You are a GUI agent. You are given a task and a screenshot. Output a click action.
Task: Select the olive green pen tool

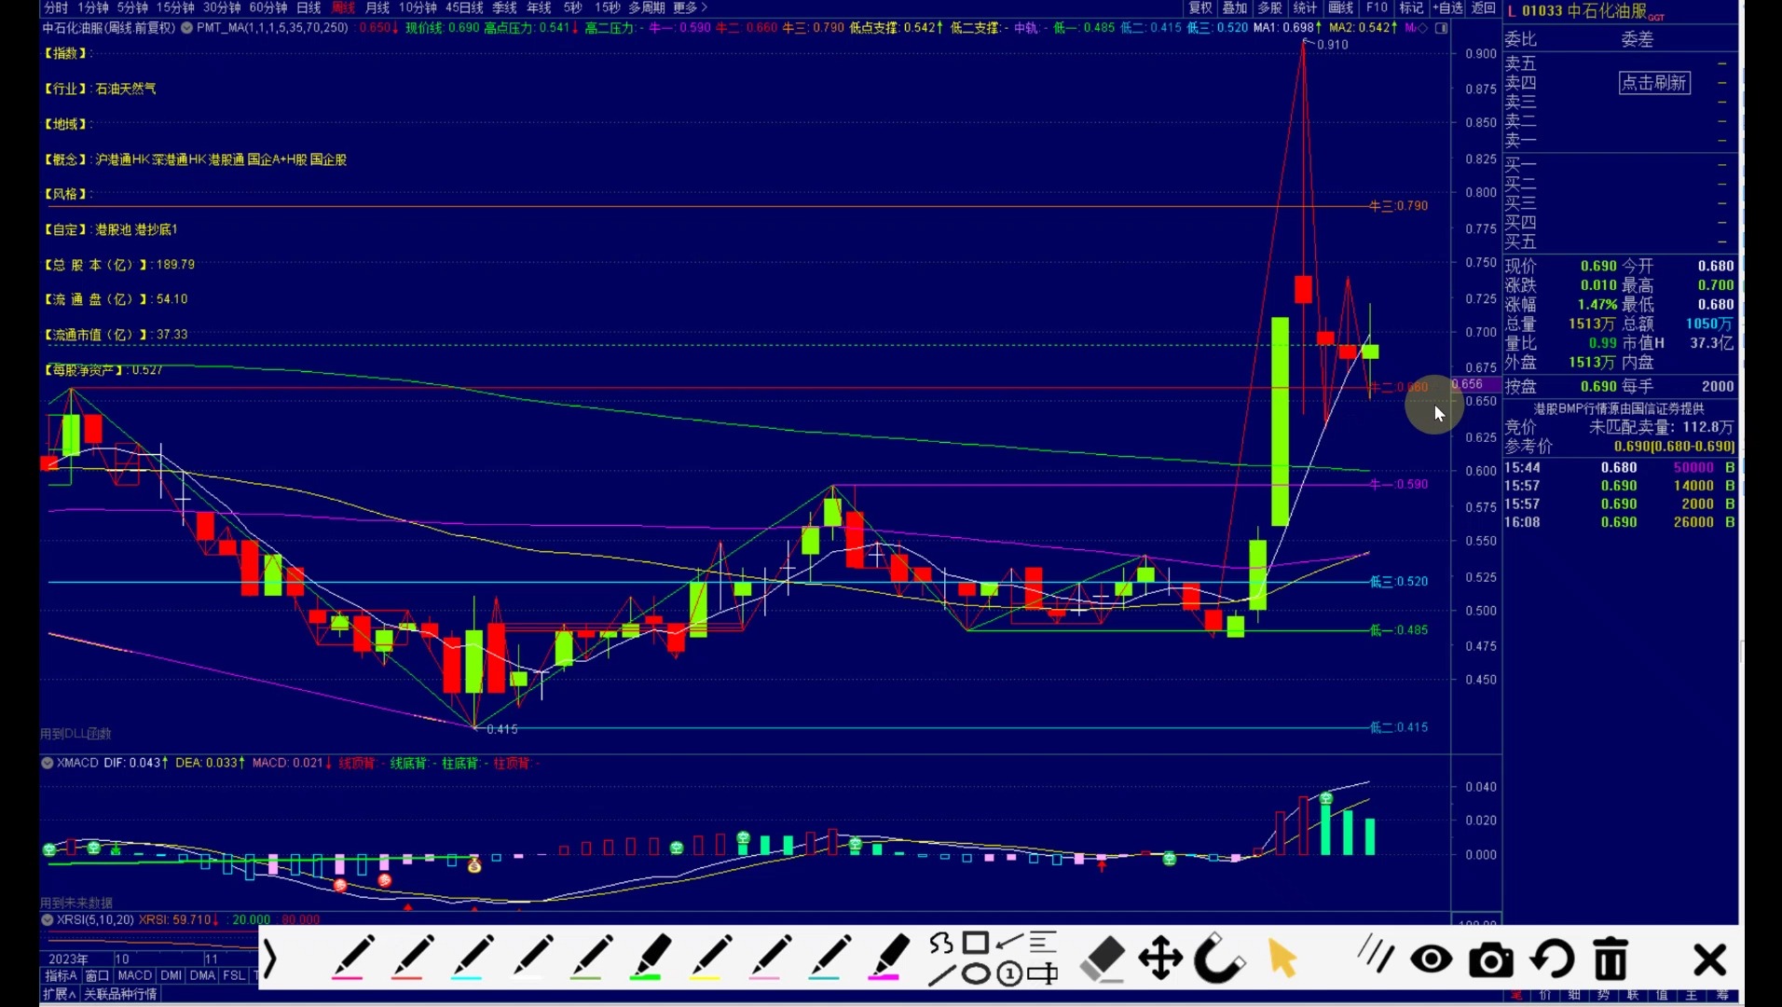[x=591, y=958]
